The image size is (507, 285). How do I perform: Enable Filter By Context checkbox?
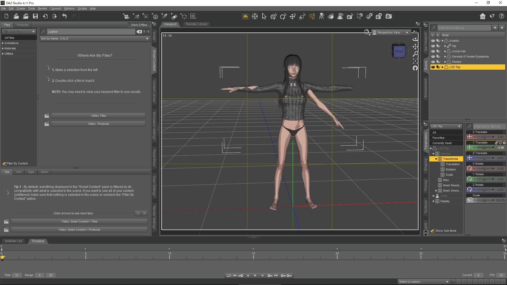[x=4, y=163]
